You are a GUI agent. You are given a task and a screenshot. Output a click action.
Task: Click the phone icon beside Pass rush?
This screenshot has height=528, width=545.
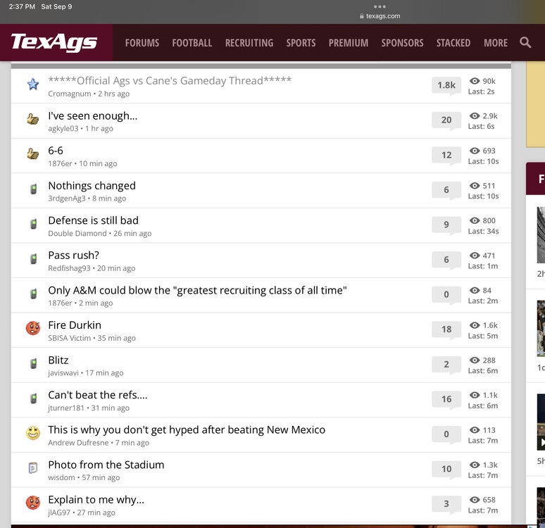[x=33, y=259]
